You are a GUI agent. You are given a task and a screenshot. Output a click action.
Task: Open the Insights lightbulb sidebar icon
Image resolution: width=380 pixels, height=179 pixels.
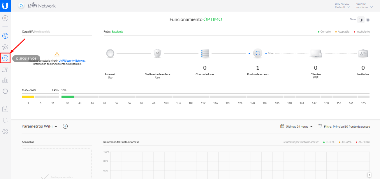(x=5, y=91)
